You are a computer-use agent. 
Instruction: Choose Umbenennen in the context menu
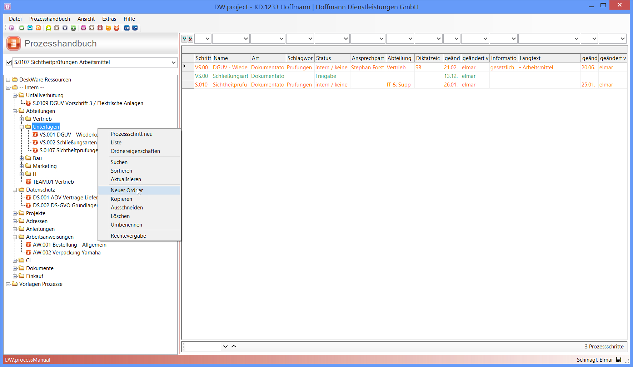point(139,225)
